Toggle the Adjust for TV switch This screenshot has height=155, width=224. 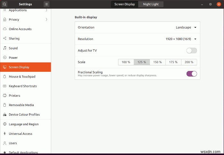pos(192,51)
